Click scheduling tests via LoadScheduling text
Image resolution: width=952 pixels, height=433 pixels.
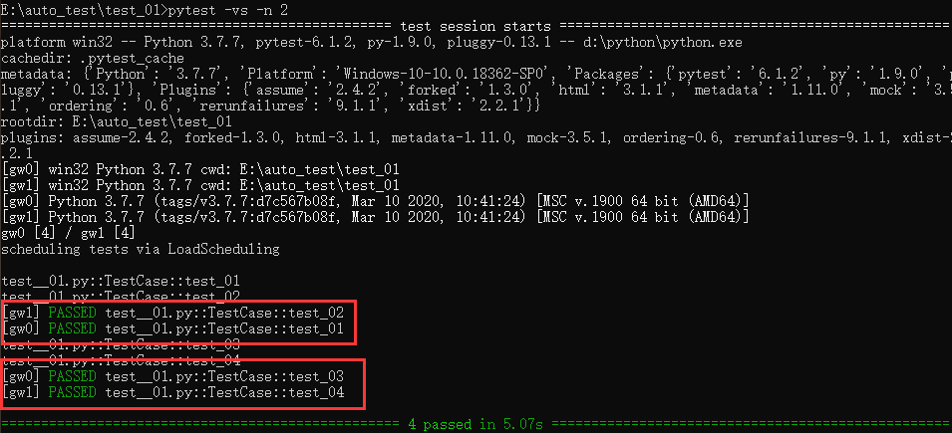(x=141, y=249)
